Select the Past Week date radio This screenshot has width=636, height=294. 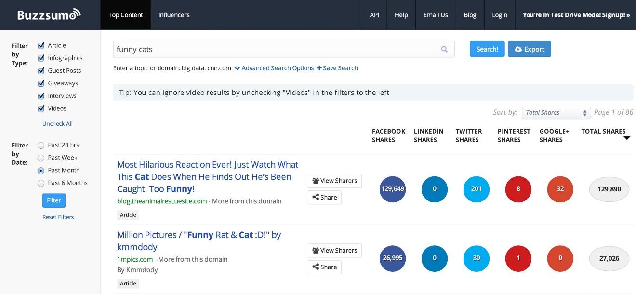41,158
